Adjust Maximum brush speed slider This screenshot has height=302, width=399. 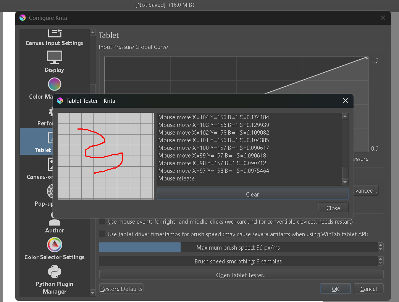238,247
